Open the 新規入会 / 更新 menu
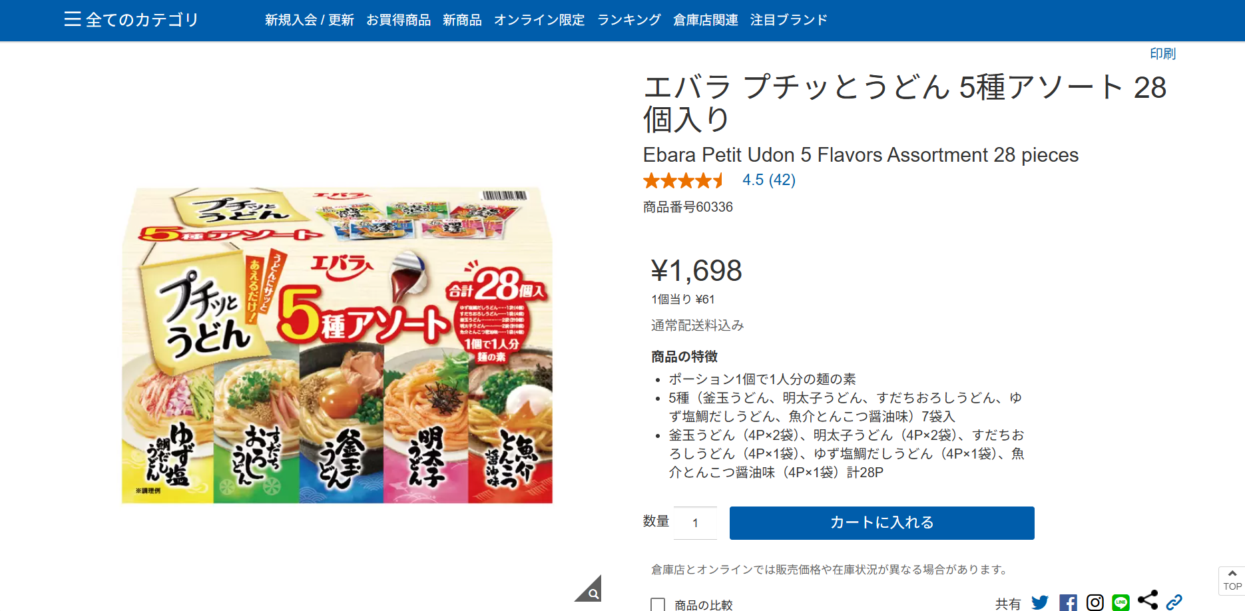This screenshot has width=1245, height=611. (x=309, y=20)
